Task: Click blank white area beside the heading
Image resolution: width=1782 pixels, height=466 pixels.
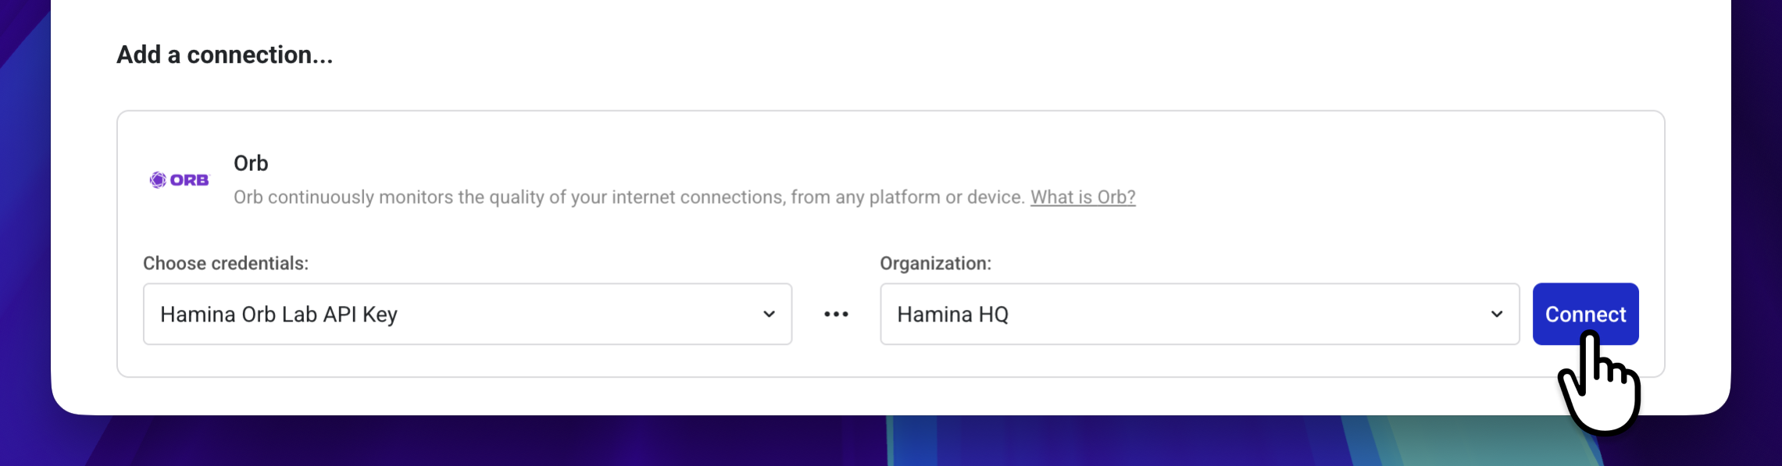Action: tap(937, 55)
